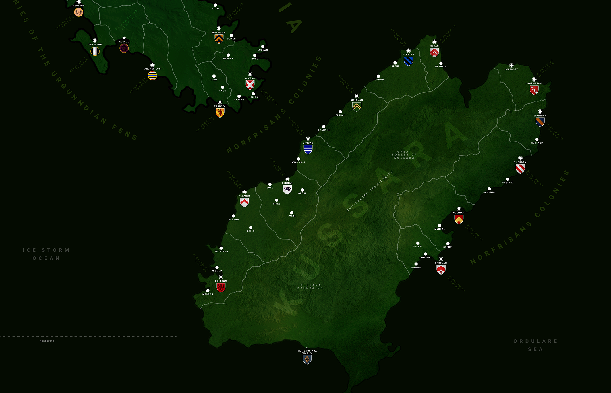Click the Halfdon red lion shield
Viewport: 611px width, 393px height.
221,288
